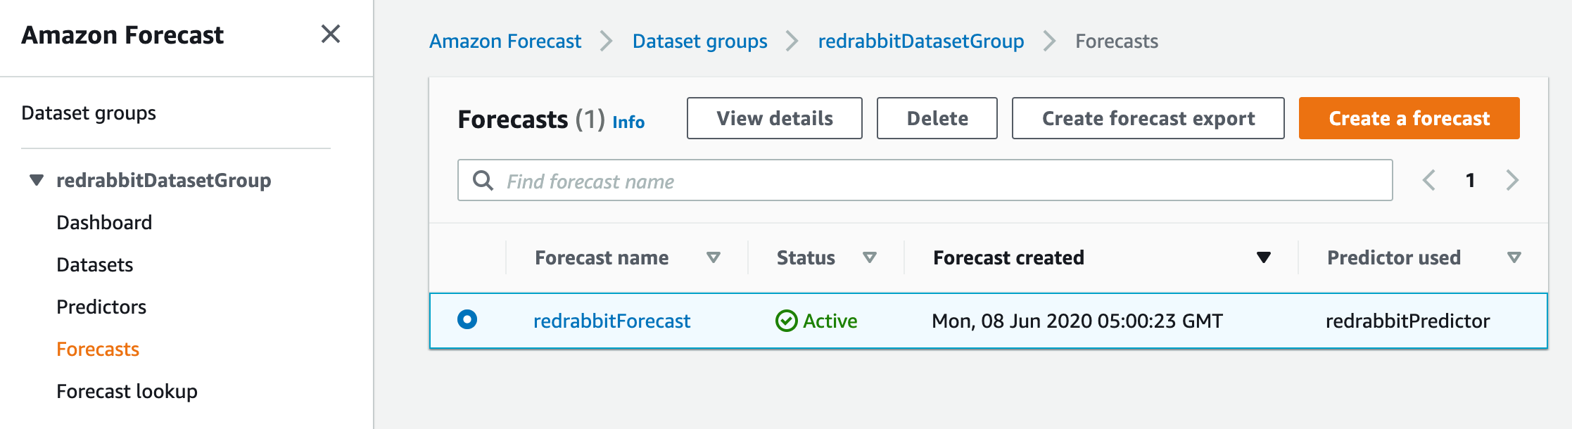Viewport: 1572px width, 429px height.
Task: Click View details button
Action: (775, 118)
